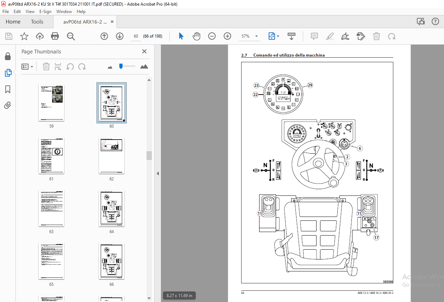444x302 pixels.
Task: Select page 63 thumbnail
Action: (51, 208)
